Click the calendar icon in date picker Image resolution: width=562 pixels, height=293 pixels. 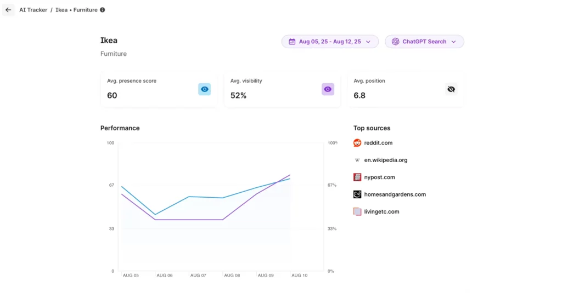292,42
